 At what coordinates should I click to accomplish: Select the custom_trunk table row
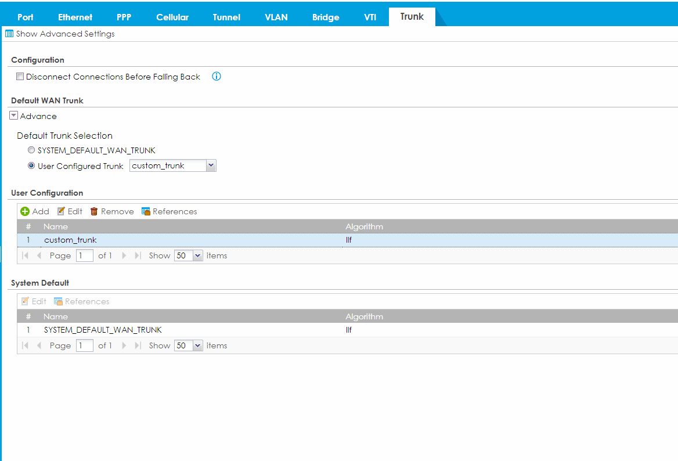[174, 240]
